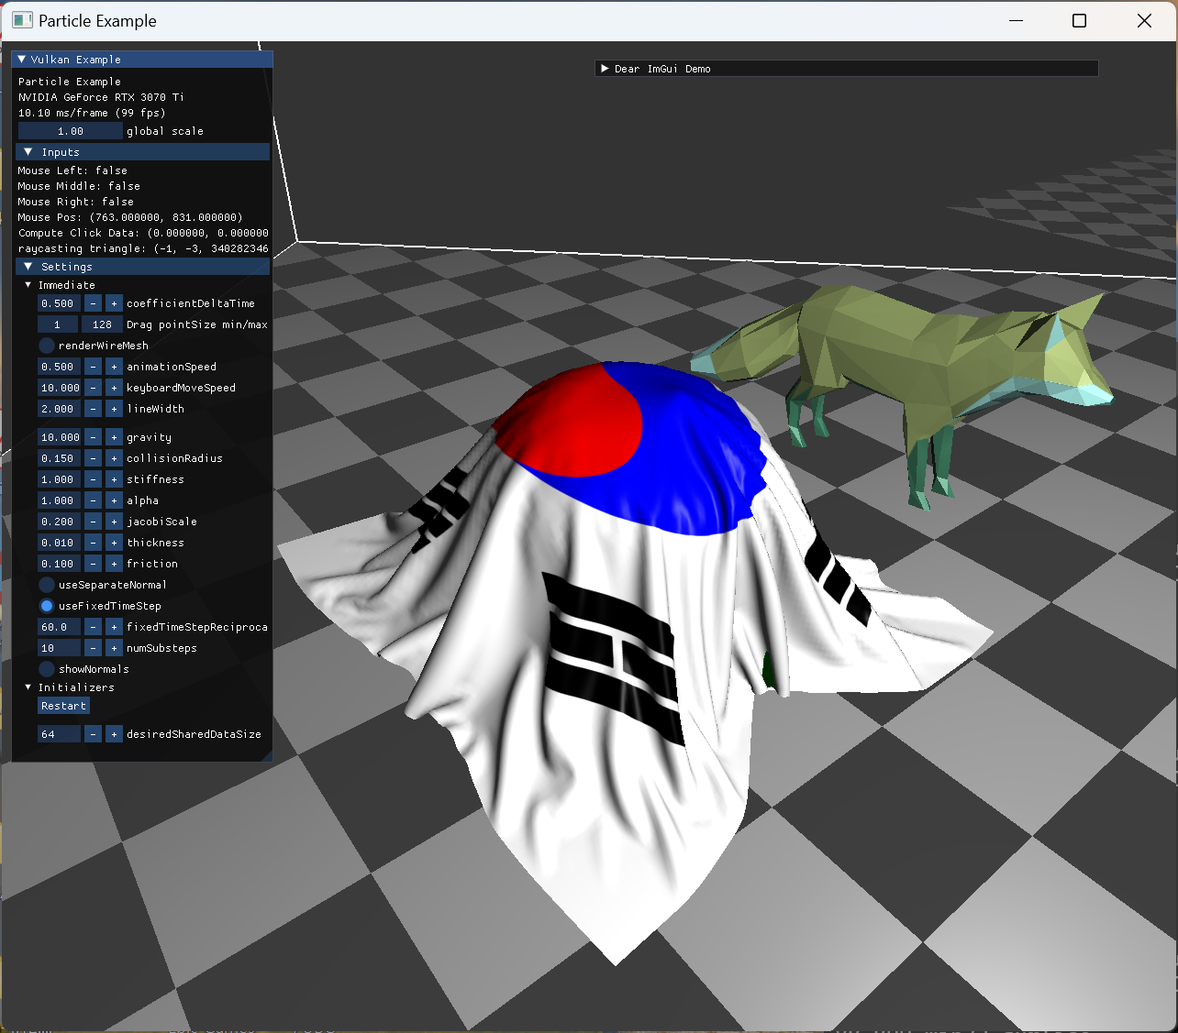Decrease thickness with minus button
This screenshot has width=1178, height=1033.
tap(93, 543)
